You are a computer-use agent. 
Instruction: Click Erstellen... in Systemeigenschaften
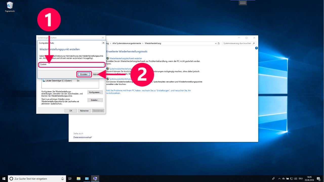(x=95, y=100)
